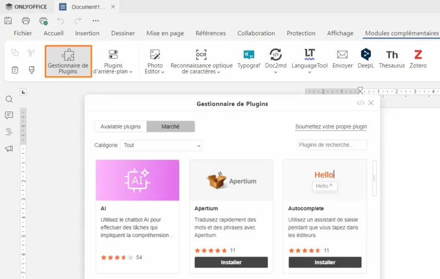Click Soumettez votre propre plugin link

331,127
